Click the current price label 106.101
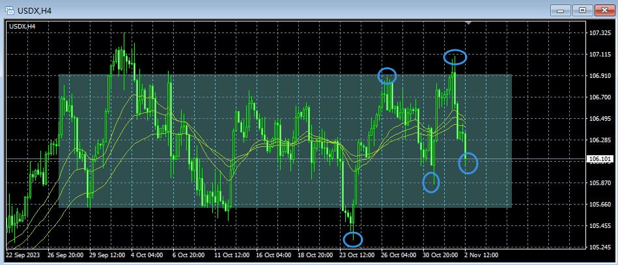Viewport: 618px width, 265px height. click(x=600, y=159)
